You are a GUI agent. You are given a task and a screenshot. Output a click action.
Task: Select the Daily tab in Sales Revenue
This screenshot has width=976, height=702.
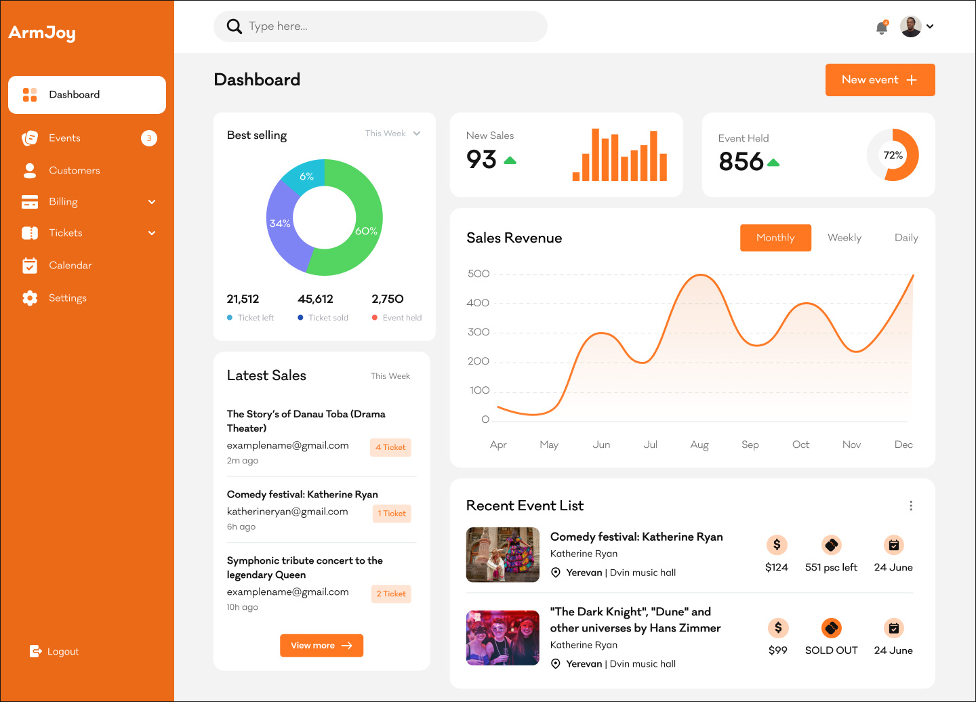[x=906, y=237]
